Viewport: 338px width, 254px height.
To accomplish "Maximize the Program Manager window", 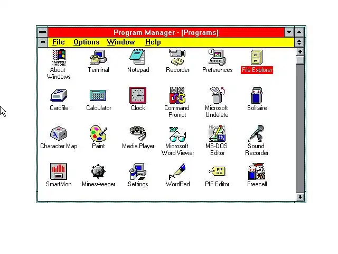I will pos(299,32).
